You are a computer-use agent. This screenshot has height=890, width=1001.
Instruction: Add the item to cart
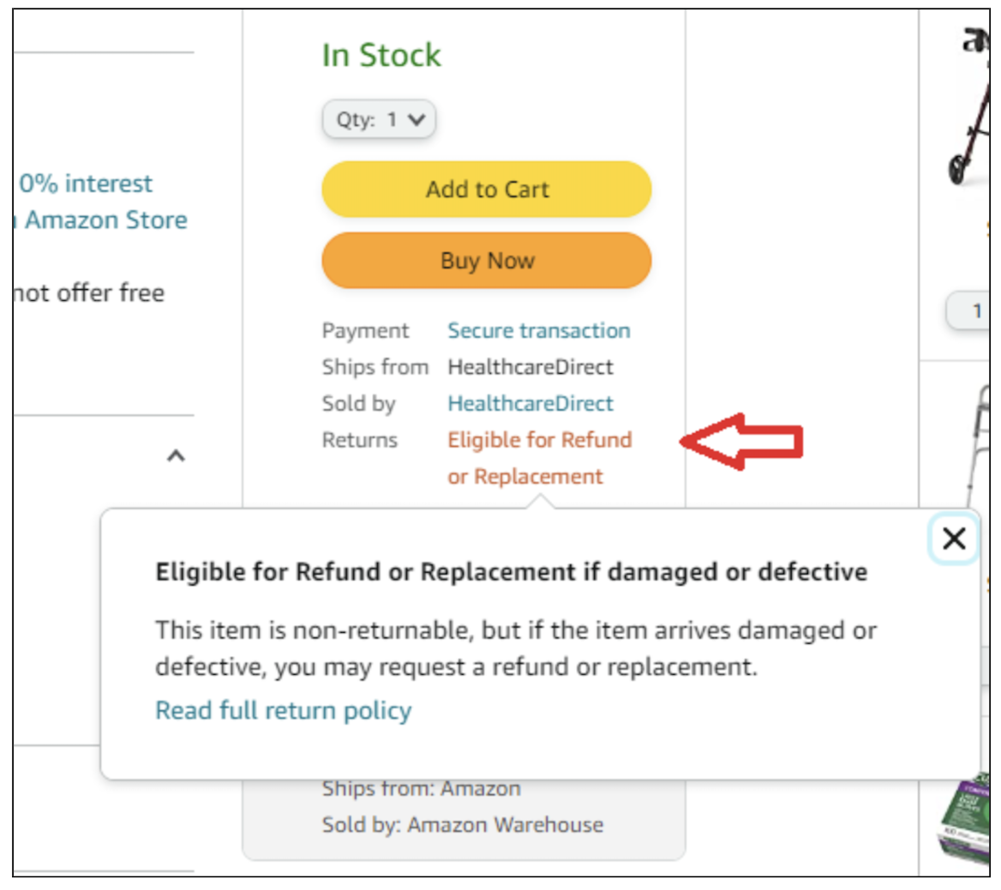485,189
